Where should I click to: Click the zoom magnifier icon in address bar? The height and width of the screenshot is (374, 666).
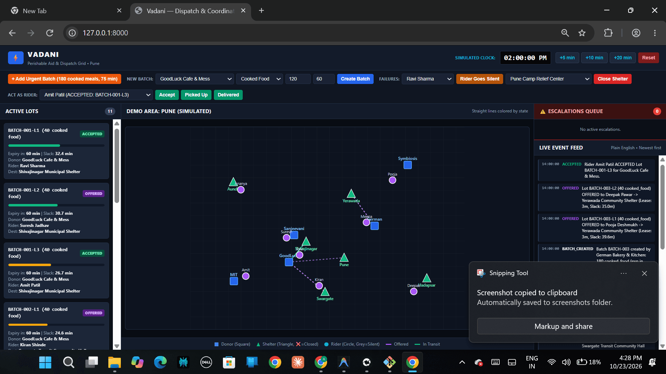(x=565, y=33)
